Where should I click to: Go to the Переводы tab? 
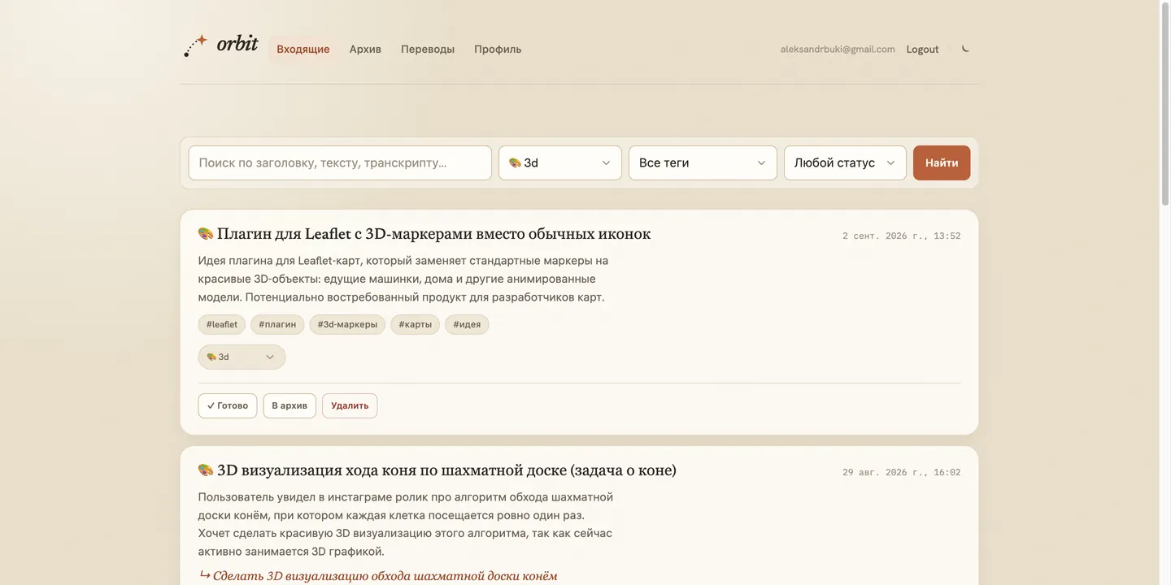click(x=428, y=49)
